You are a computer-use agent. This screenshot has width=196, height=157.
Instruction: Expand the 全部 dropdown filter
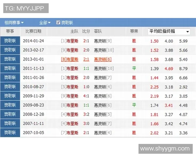tap(45, 23)
